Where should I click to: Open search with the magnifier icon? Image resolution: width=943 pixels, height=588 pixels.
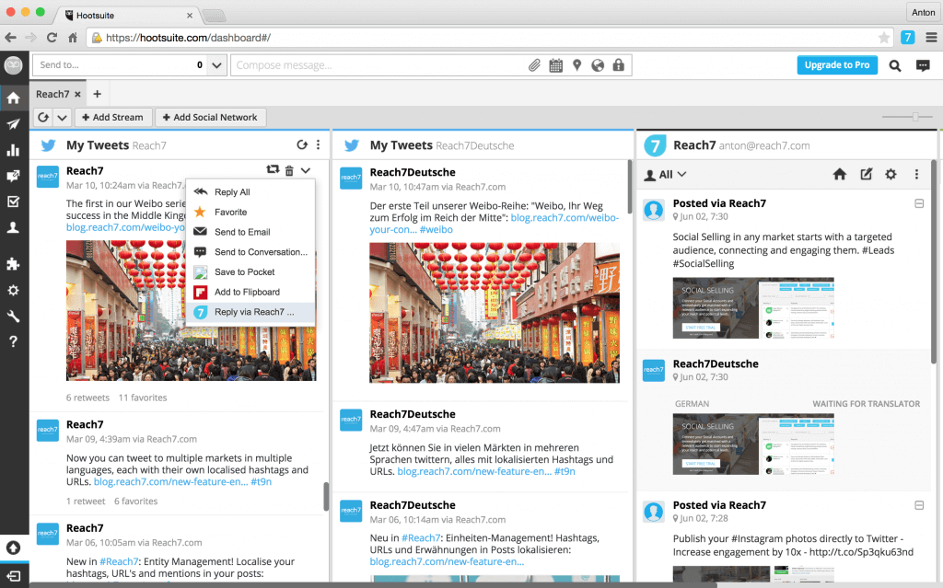894,65
